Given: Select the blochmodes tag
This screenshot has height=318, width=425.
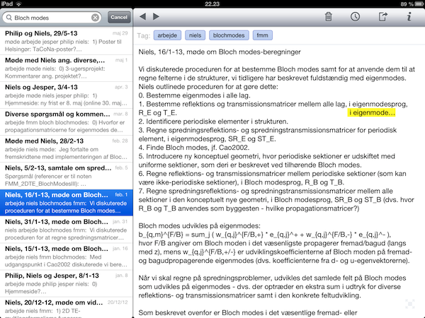Looking at the screenshot, I should [229, 35].
